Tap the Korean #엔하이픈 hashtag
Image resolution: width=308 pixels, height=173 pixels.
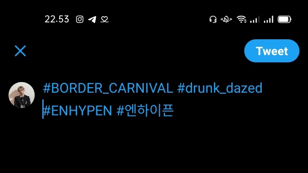coord(145,111)
